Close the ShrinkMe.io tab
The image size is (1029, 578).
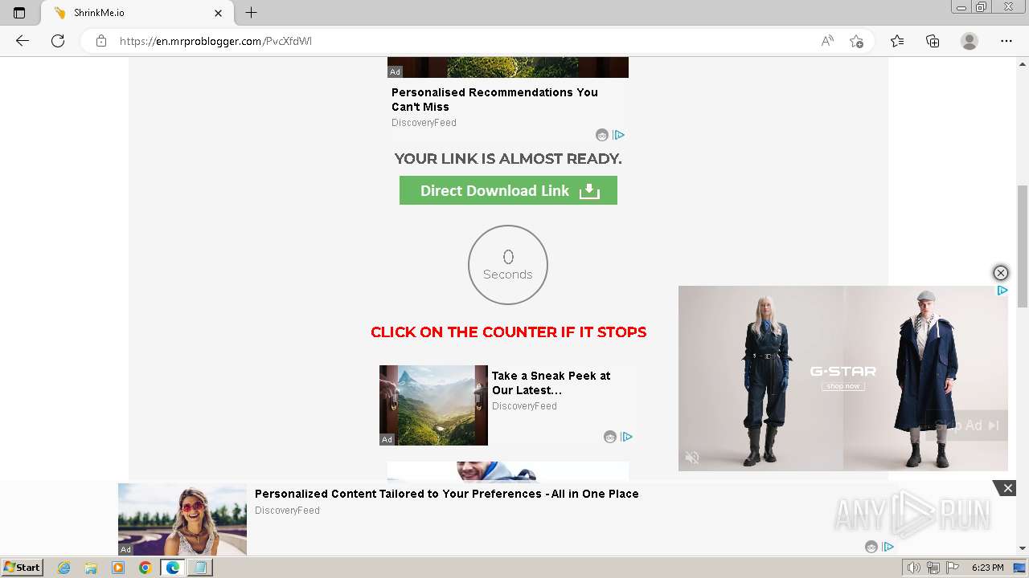(x=219, y=13)
